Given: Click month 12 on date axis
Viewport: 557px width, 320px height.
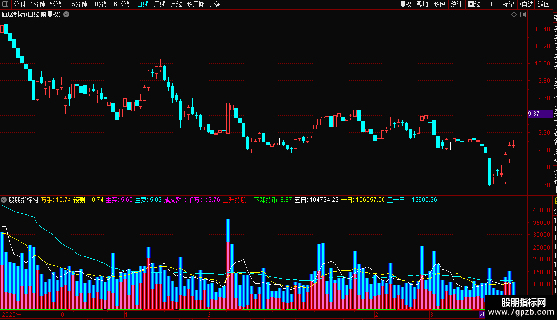Looking at the screenshot, I should coord(208,314).
